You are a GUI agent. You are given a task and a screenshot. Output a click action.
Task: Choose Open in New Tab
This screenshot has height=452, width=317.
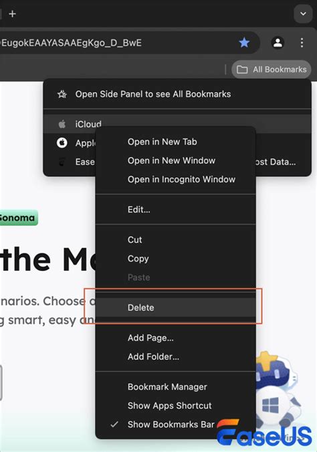pyautogui.click(x=176, y=142)
